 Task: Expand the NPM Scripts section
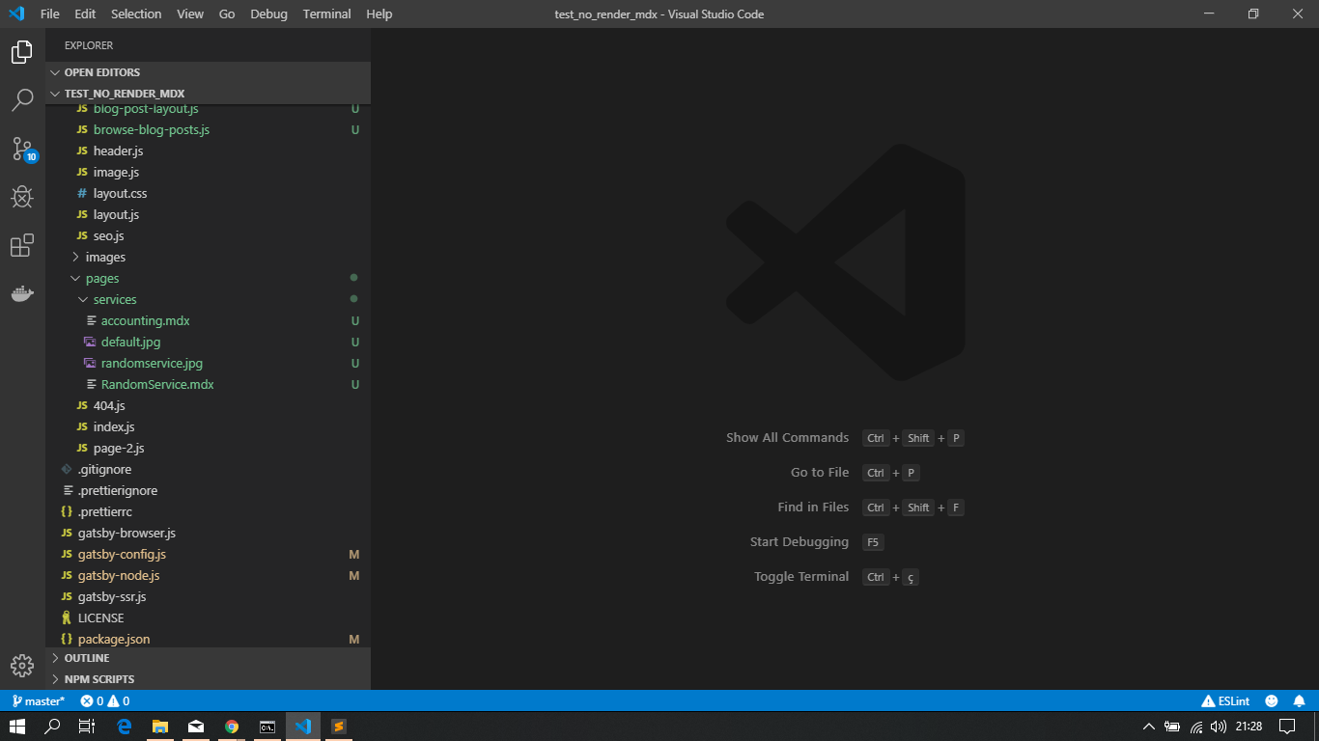pyautogui.click(x=208, y=679)
